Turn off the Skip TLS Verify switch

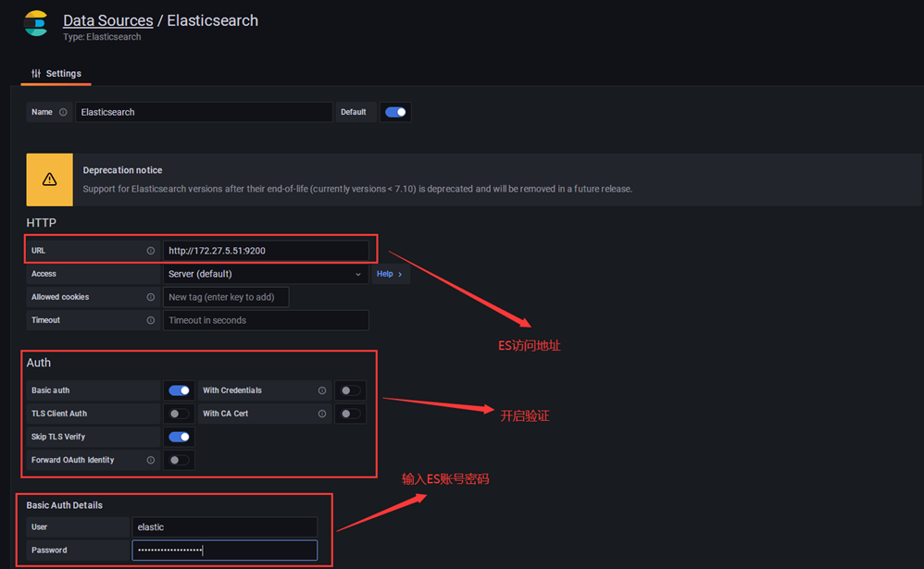(x=179, y=437)
